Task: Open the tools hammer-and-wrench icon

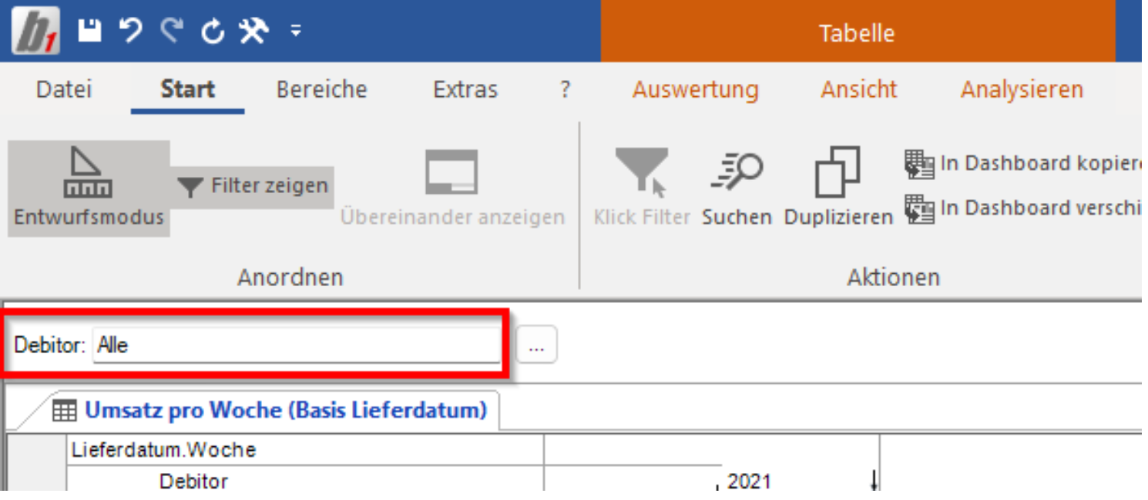Action: [x=253, y=32]
